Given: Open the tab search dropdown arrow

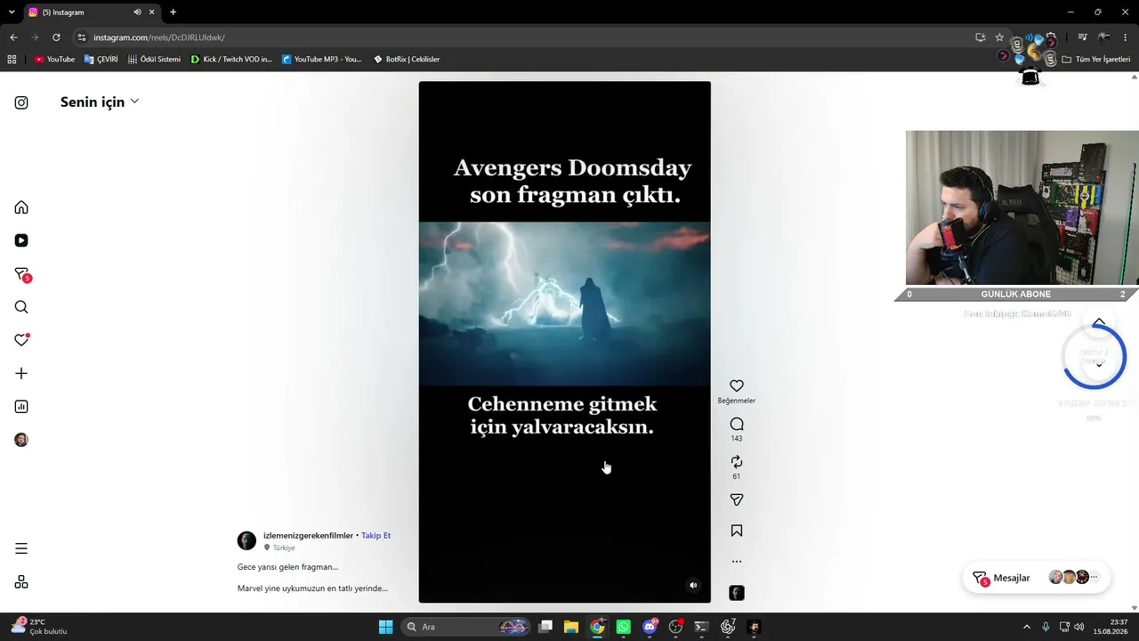Looking at the screenshot, I should [12, 12].
